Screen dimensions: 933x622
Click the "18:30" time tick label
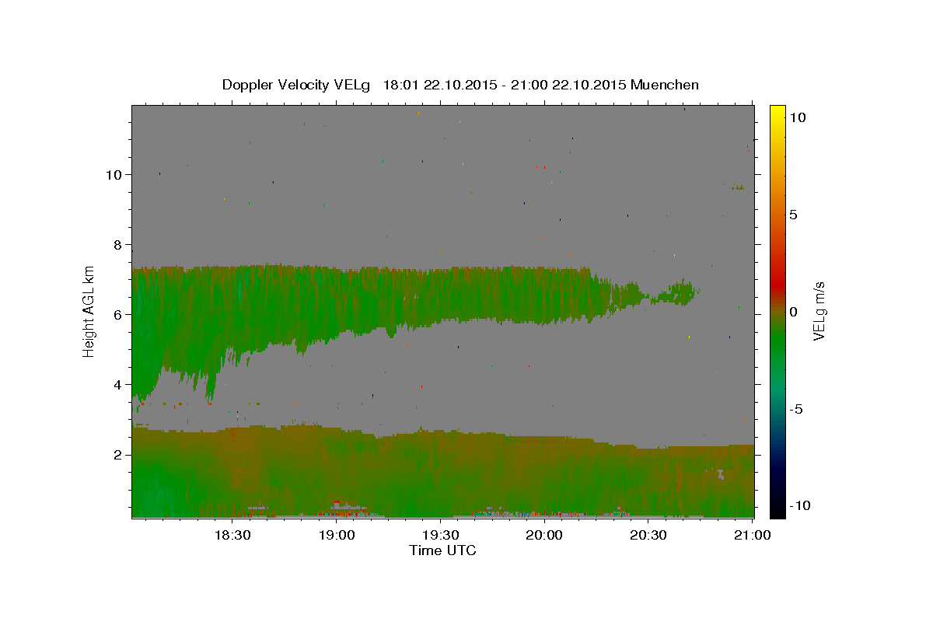point(232,535)
